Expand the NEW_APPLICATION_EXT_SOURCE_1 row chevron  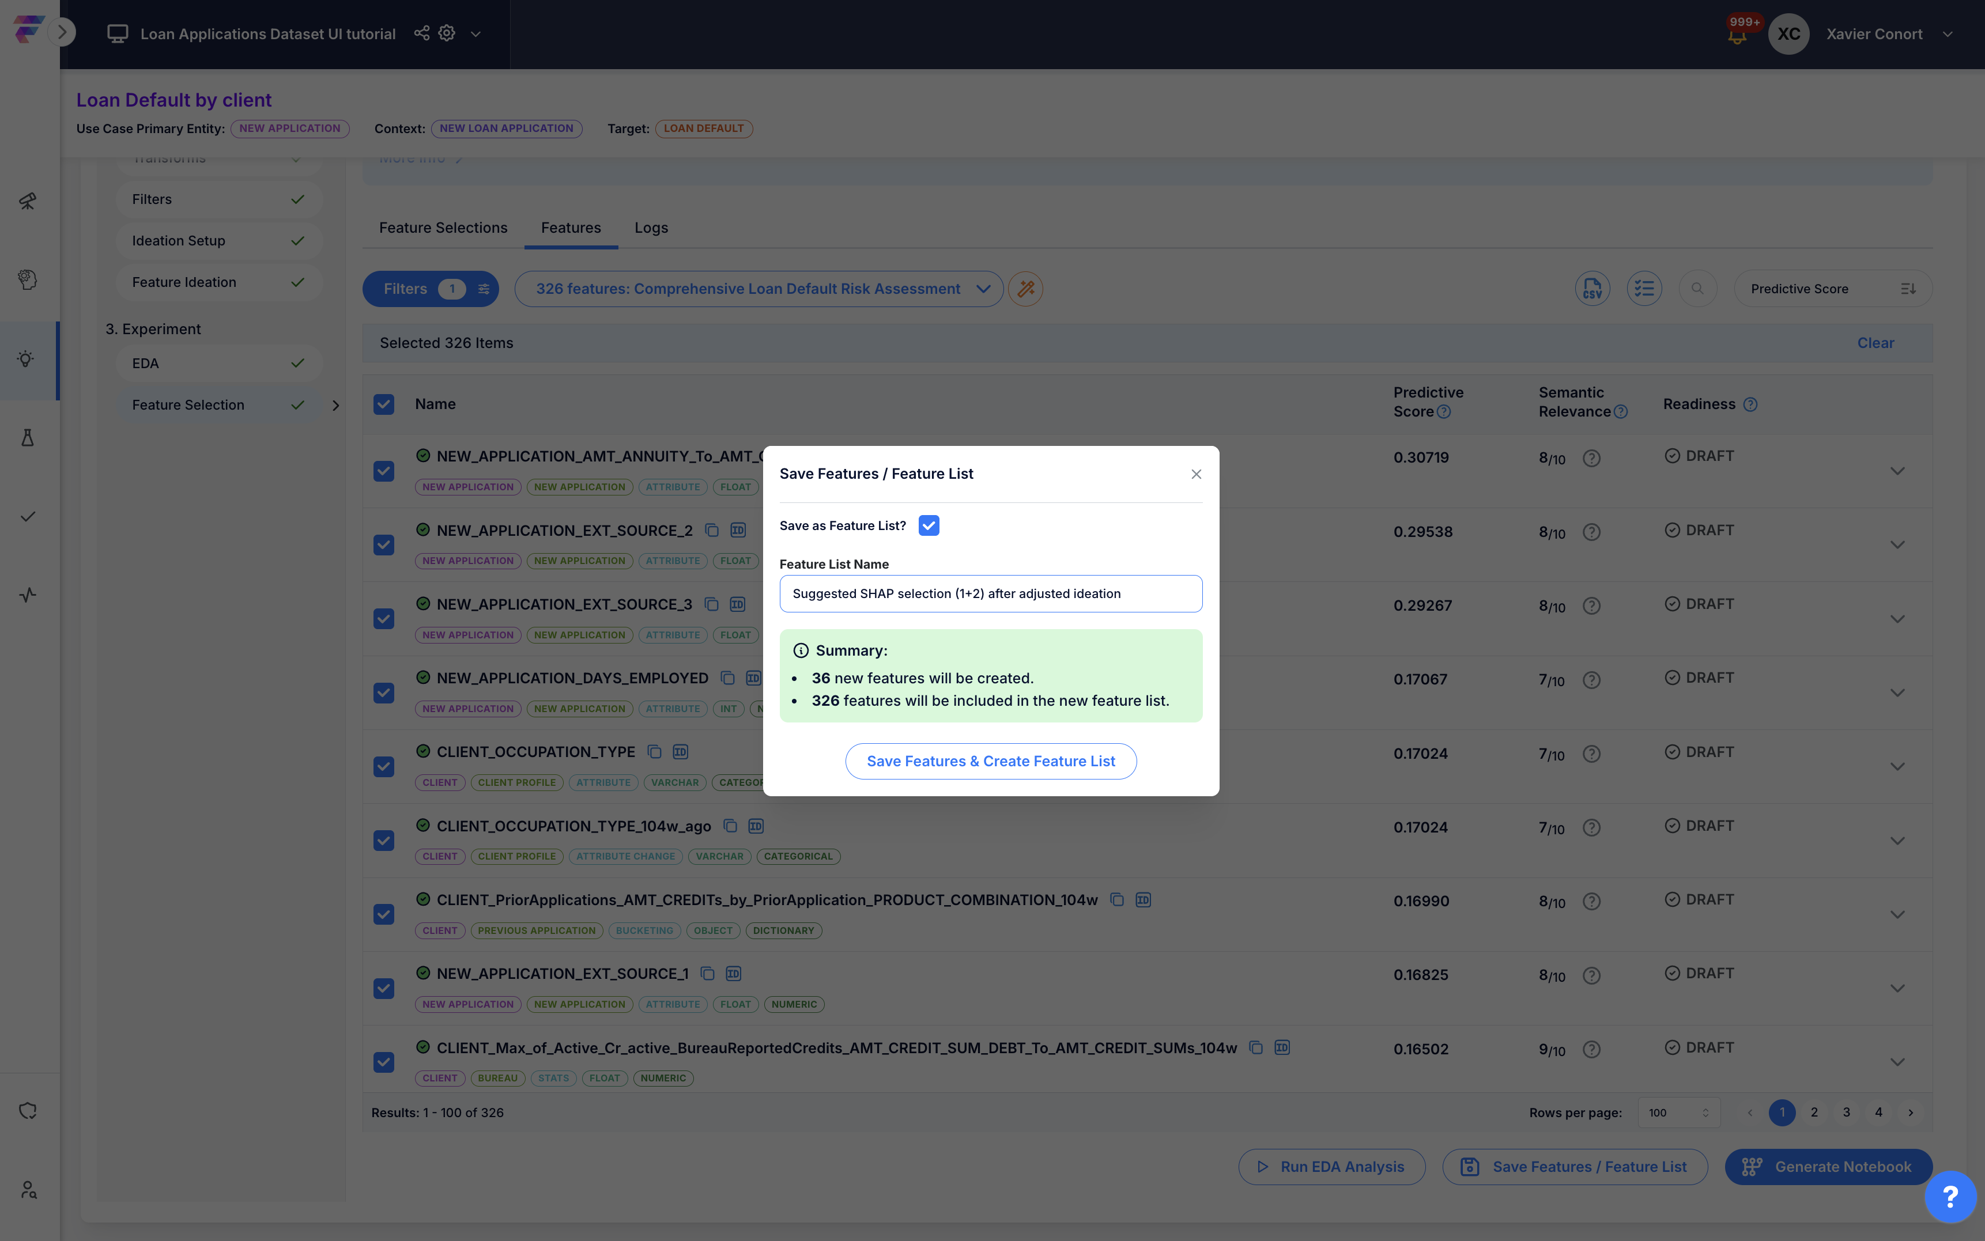(x=1897, y=988)
